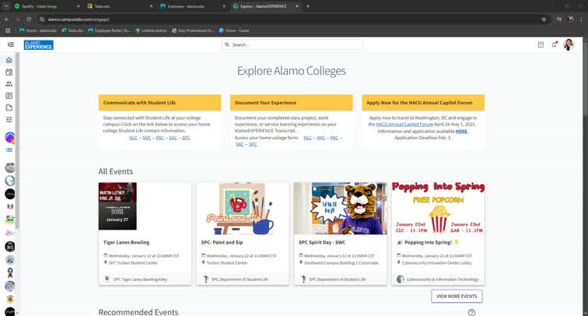Click the AlamoEXPERIENCE logo
Screen dimensions: 588x316
click(x=39, y=44)
